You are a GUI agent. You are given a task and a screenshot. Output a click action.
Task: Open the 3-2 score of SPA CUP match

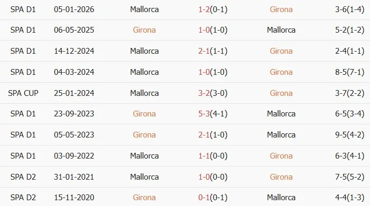click(x=204, y=93)
